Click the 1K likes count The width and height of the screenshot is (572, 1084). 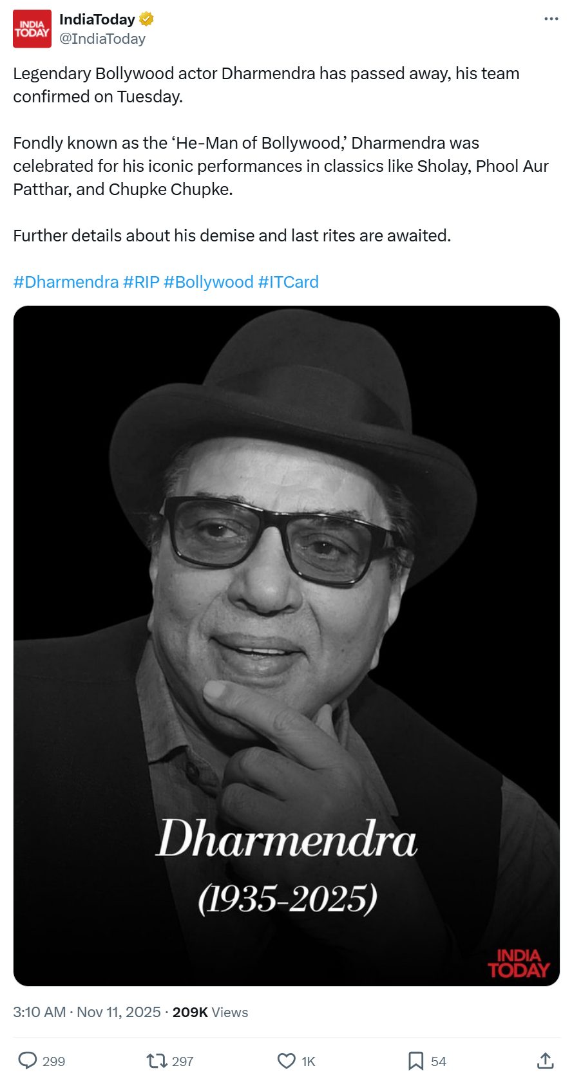[x=309, y=1061]
